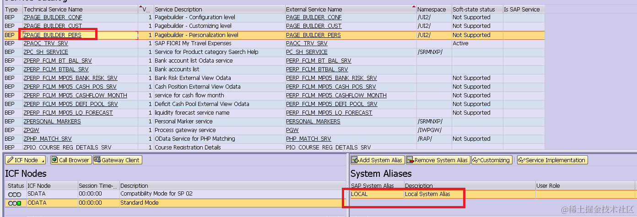The image size is (637, 217).
Task: Select LOCAL system alias cell
Action: 377,194
